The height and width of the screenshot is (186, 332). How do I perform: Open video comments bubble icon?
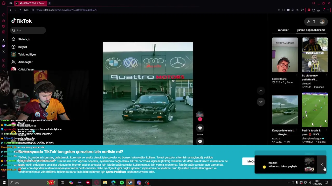(x=200, y=141)
